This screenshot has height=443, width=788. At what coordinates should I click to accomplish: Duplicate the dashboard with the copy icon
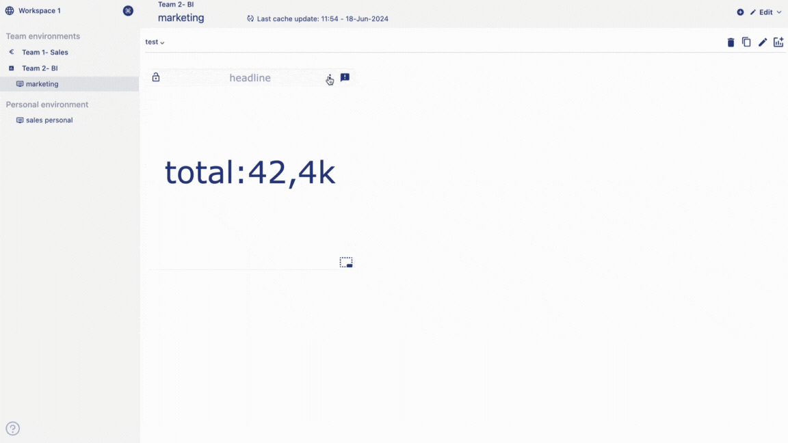(x=746, y=42)
